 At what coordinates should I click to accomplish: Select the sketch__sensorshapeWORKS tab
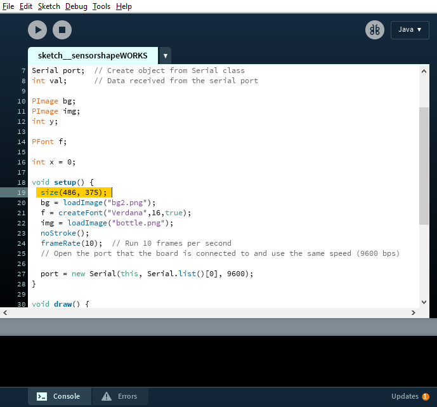(x=93, y=56)
